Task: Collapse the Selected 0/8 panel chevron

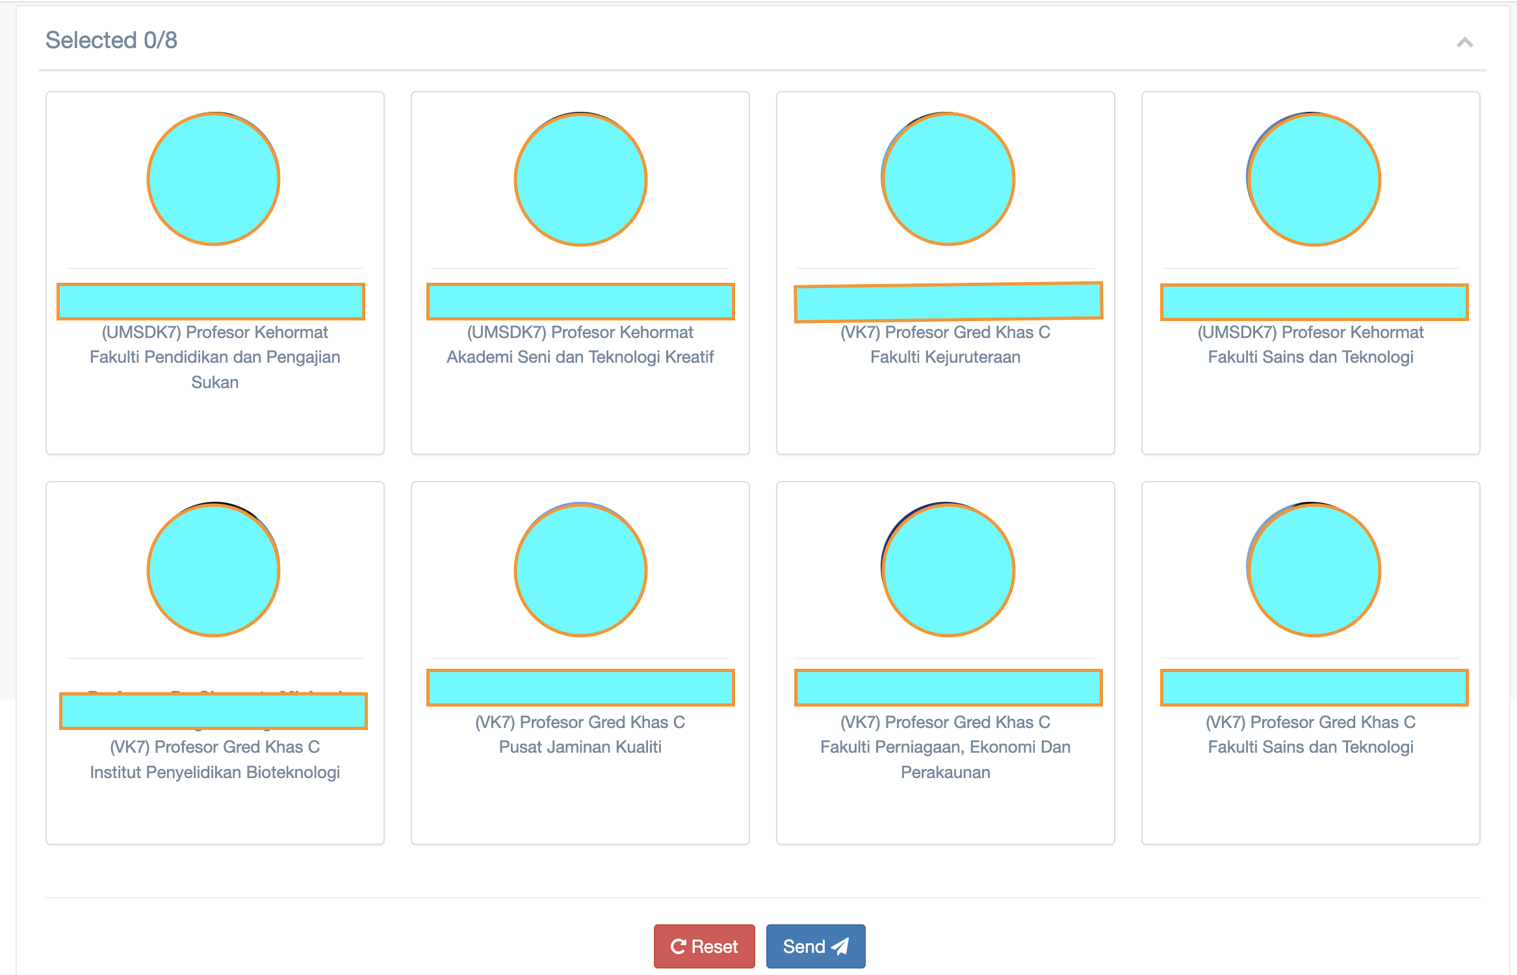Action: click(x=1464, y=43)
